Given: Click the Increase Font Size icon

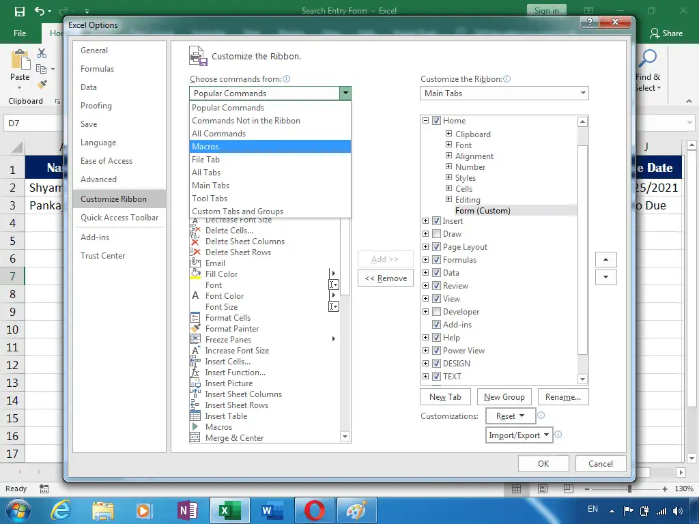Looking at the screenshot, I should [x=195, y=350].
